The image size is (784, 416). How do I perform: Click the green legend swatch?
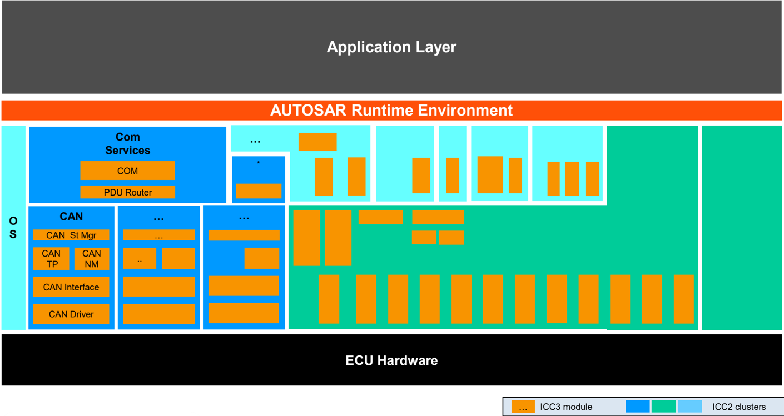pyautogui.click(x=663, y=407)
